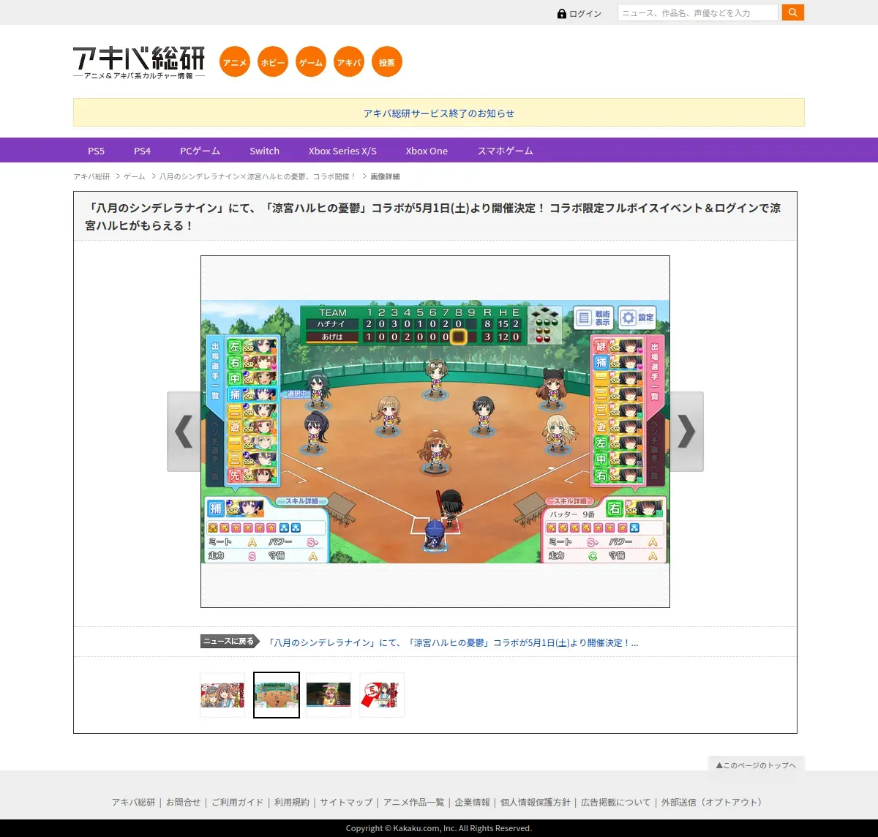Select the スマホゲーム tab
The height and width of the screenshot is (837, 878).
click(505, 151)
